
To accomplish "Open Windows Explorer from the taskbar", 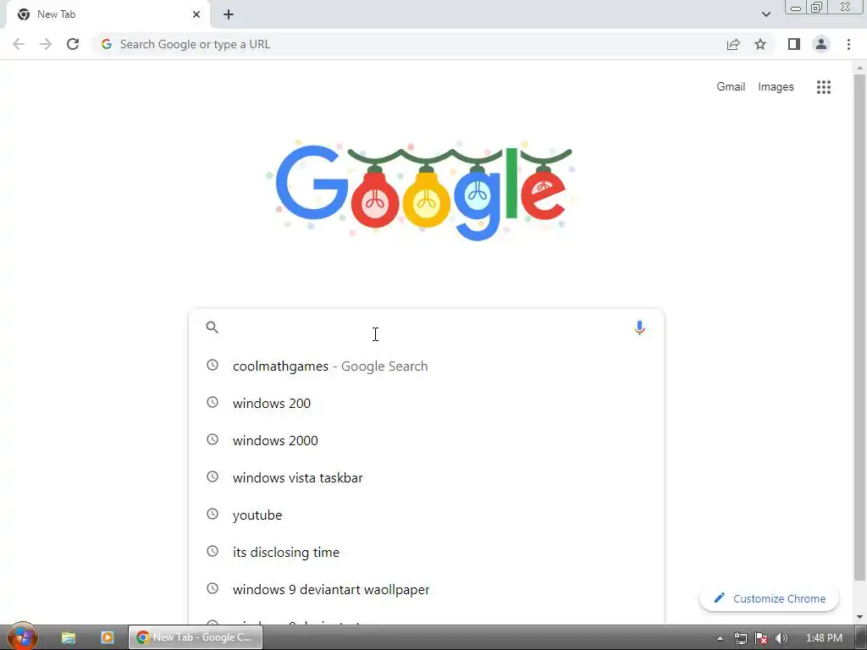I will click(69, 638).
